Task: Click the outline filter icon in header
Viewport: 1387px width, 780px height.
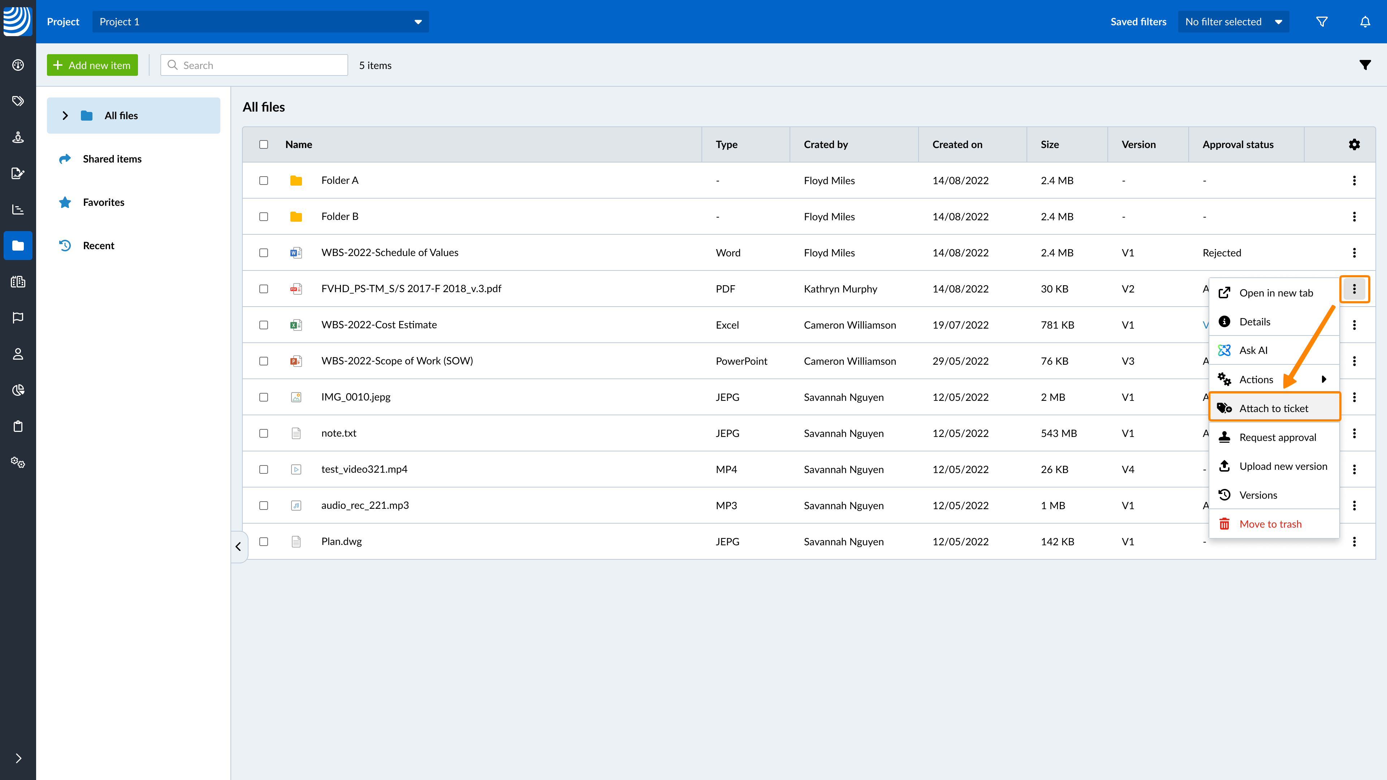Action: pos(1322,22)
